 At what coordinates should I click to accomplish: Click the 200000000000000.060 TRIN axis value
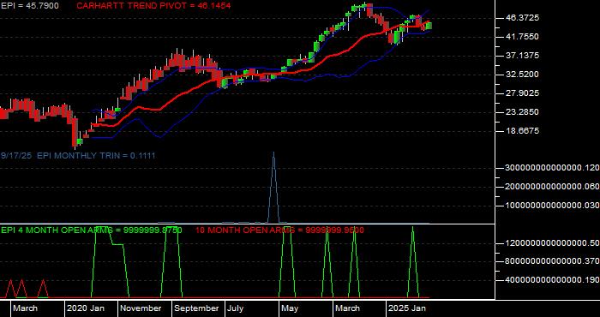(x=552, y=186)
